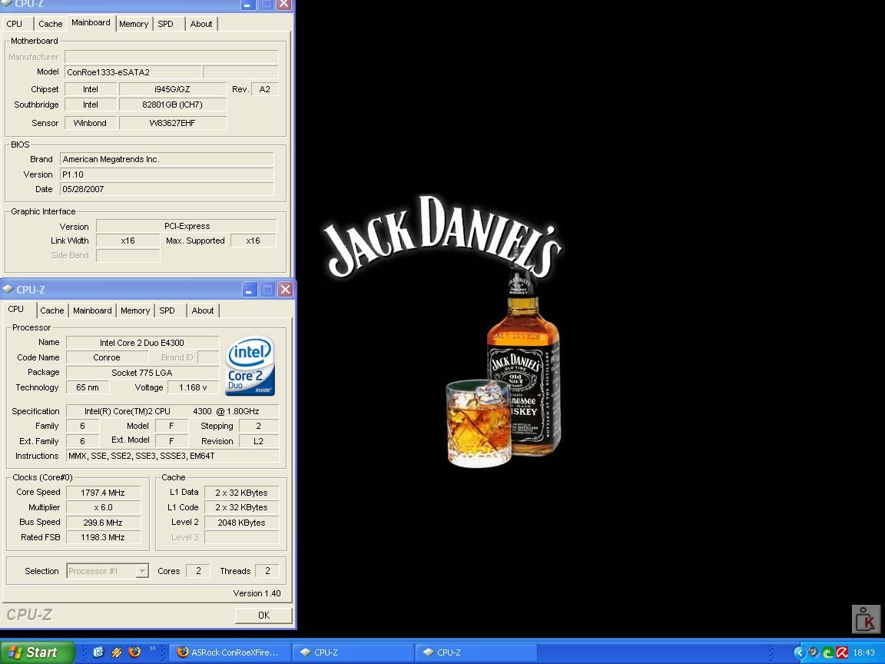Click the graphic interface version PCI-Express

point(187,226)
